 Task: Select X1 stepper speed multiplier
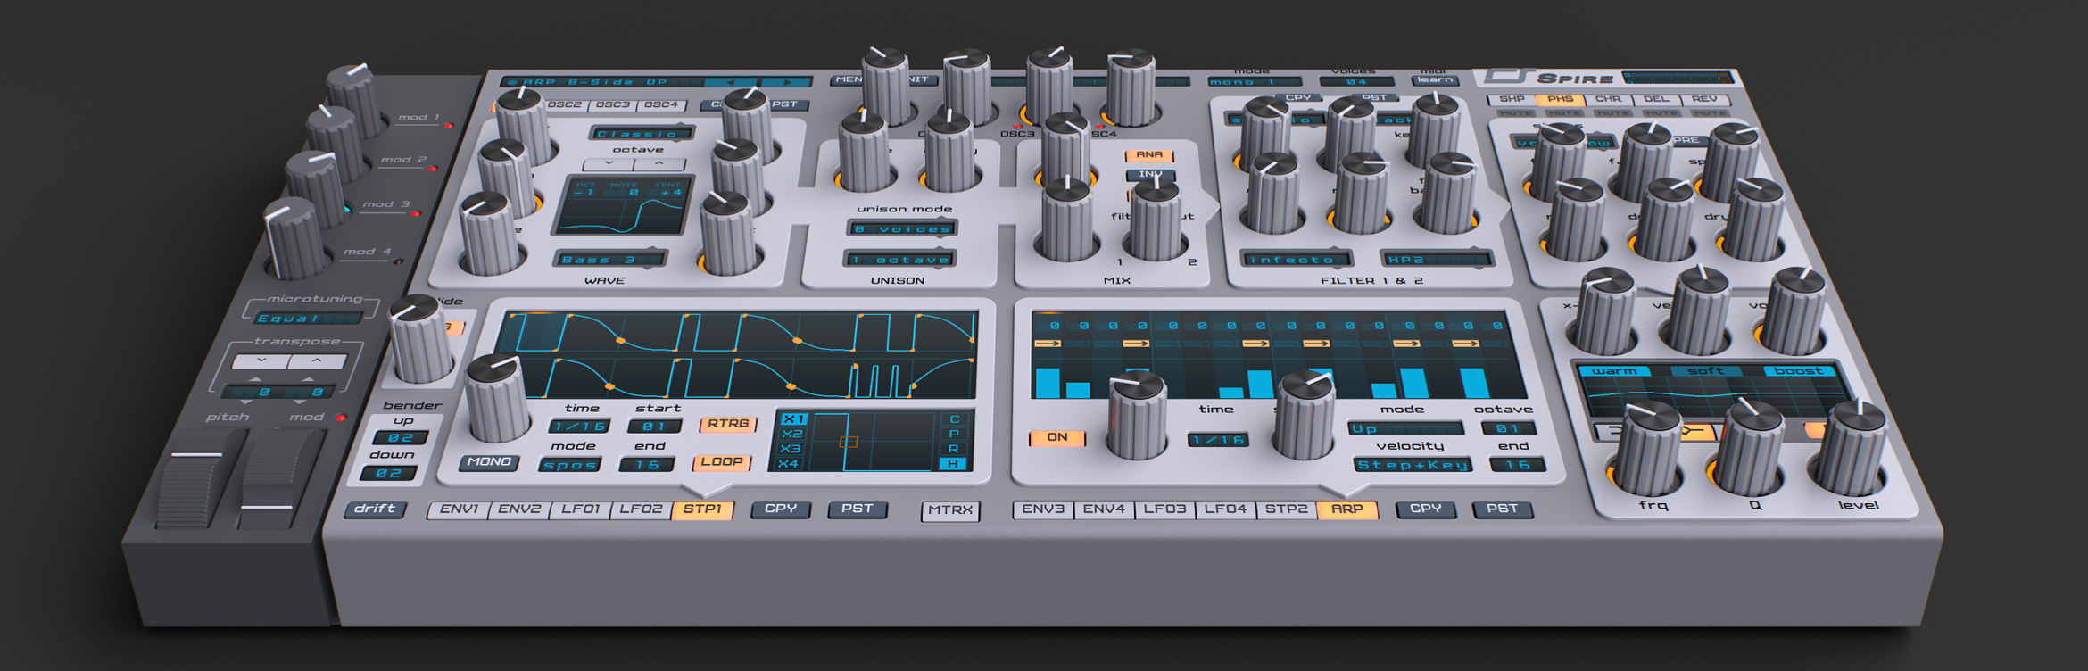[x=793, y=419]
